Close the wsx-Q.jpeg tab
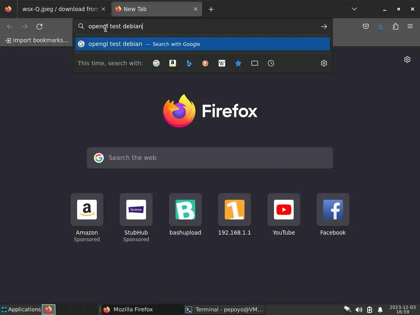420x315 pixels. 103,9
